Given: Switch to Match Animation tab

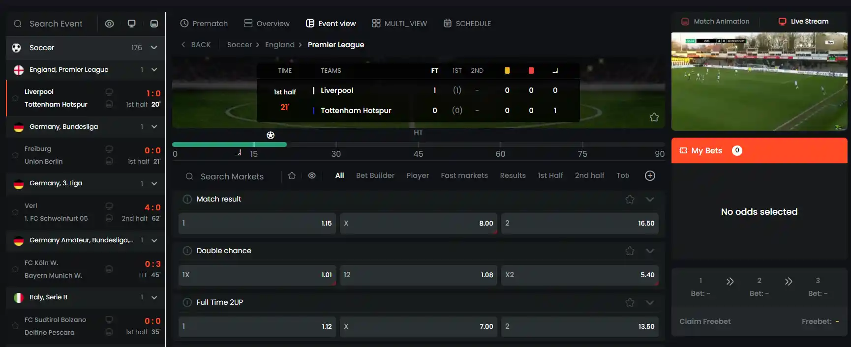Looking at the screenshot, I should 716,22.
